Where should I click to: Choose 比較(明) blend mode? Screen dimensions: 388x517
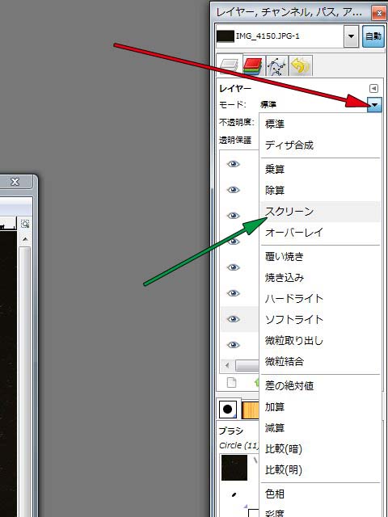pyautogui.click(x=320, y=470)
